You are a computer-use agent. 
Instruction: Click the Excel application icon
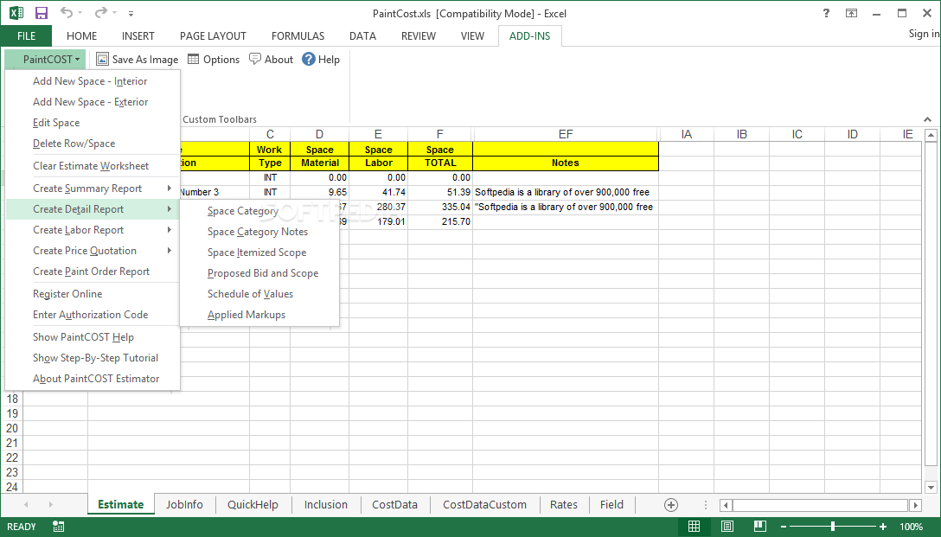click(x=16, y=13)
